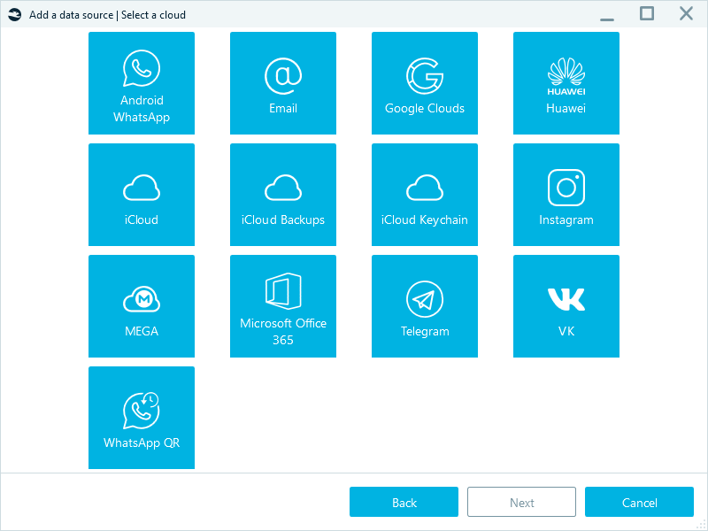Open the Email cloud source
The height and width of the screenshot is (531, 708).
click(x=283, y=83)
